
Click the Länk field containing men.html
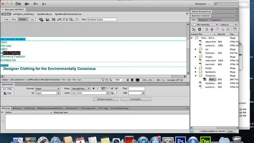click(x=89, y=93)
